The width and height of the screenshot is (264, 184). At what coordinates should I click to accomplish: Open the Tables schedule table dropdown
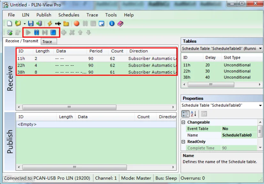pos(260,48)
